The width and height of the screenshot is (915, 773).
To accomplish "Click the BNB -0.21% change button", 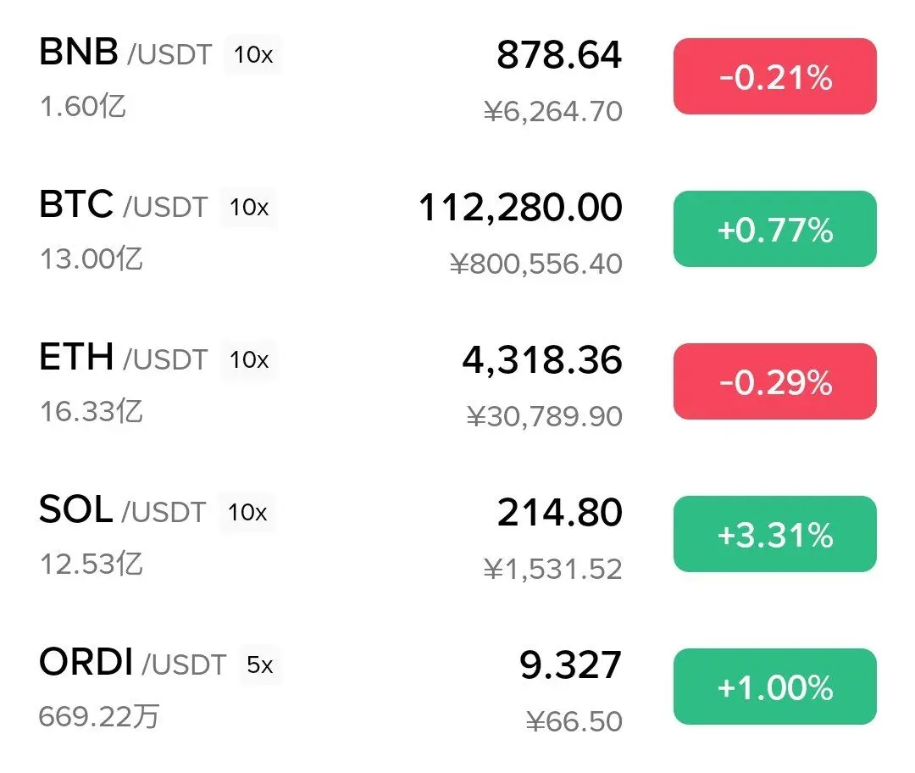I will point(775,76).
